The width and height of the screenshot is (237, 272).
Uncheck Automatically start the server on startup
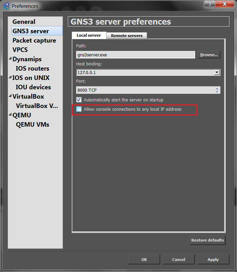pos(79,100)
